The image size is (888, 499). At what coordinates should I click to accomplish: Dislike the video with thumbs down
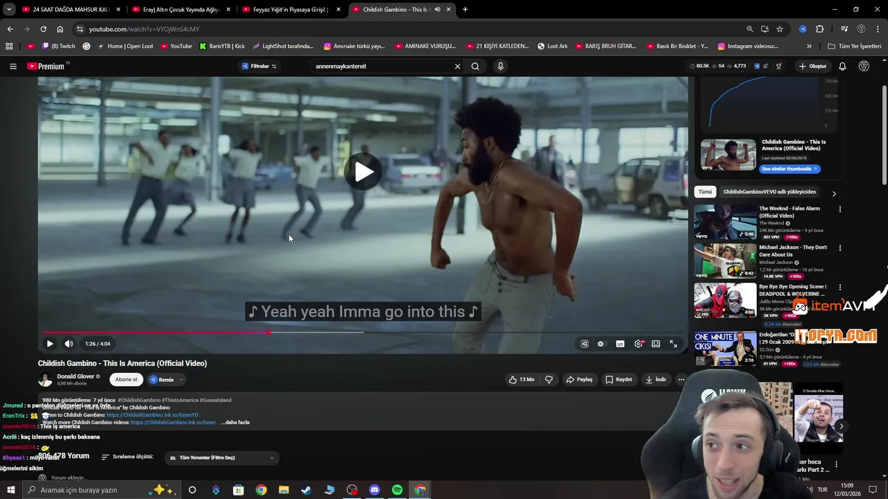[549, 379]
